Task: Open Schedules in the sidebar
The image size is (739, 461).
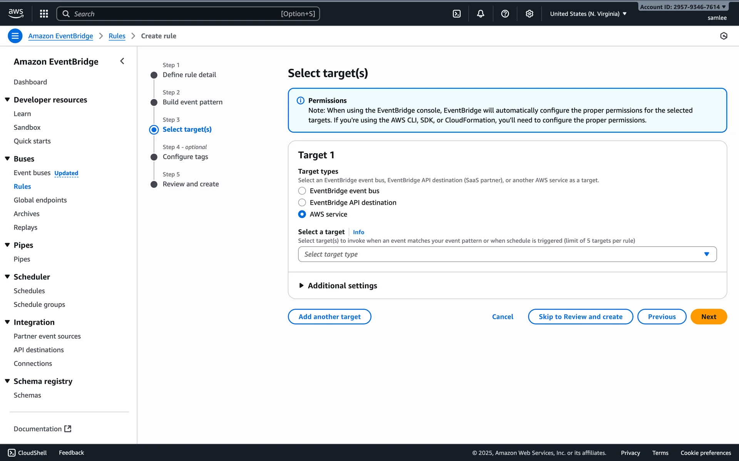Action: click(29, 291)
